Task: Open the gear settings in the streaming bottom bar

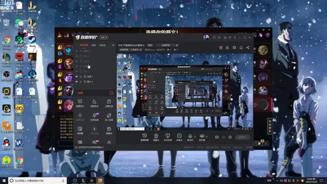Action: click(230, 137)
